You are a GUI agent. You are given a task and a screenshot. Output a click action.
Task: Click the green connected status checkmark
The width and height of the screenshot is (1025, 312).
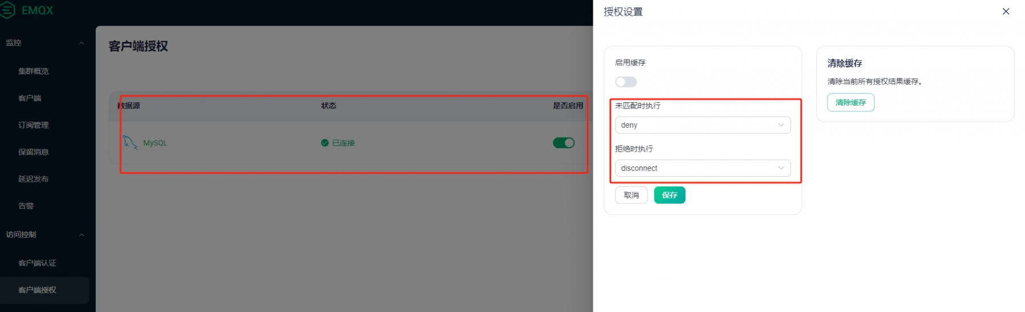[x=325, y=143]
